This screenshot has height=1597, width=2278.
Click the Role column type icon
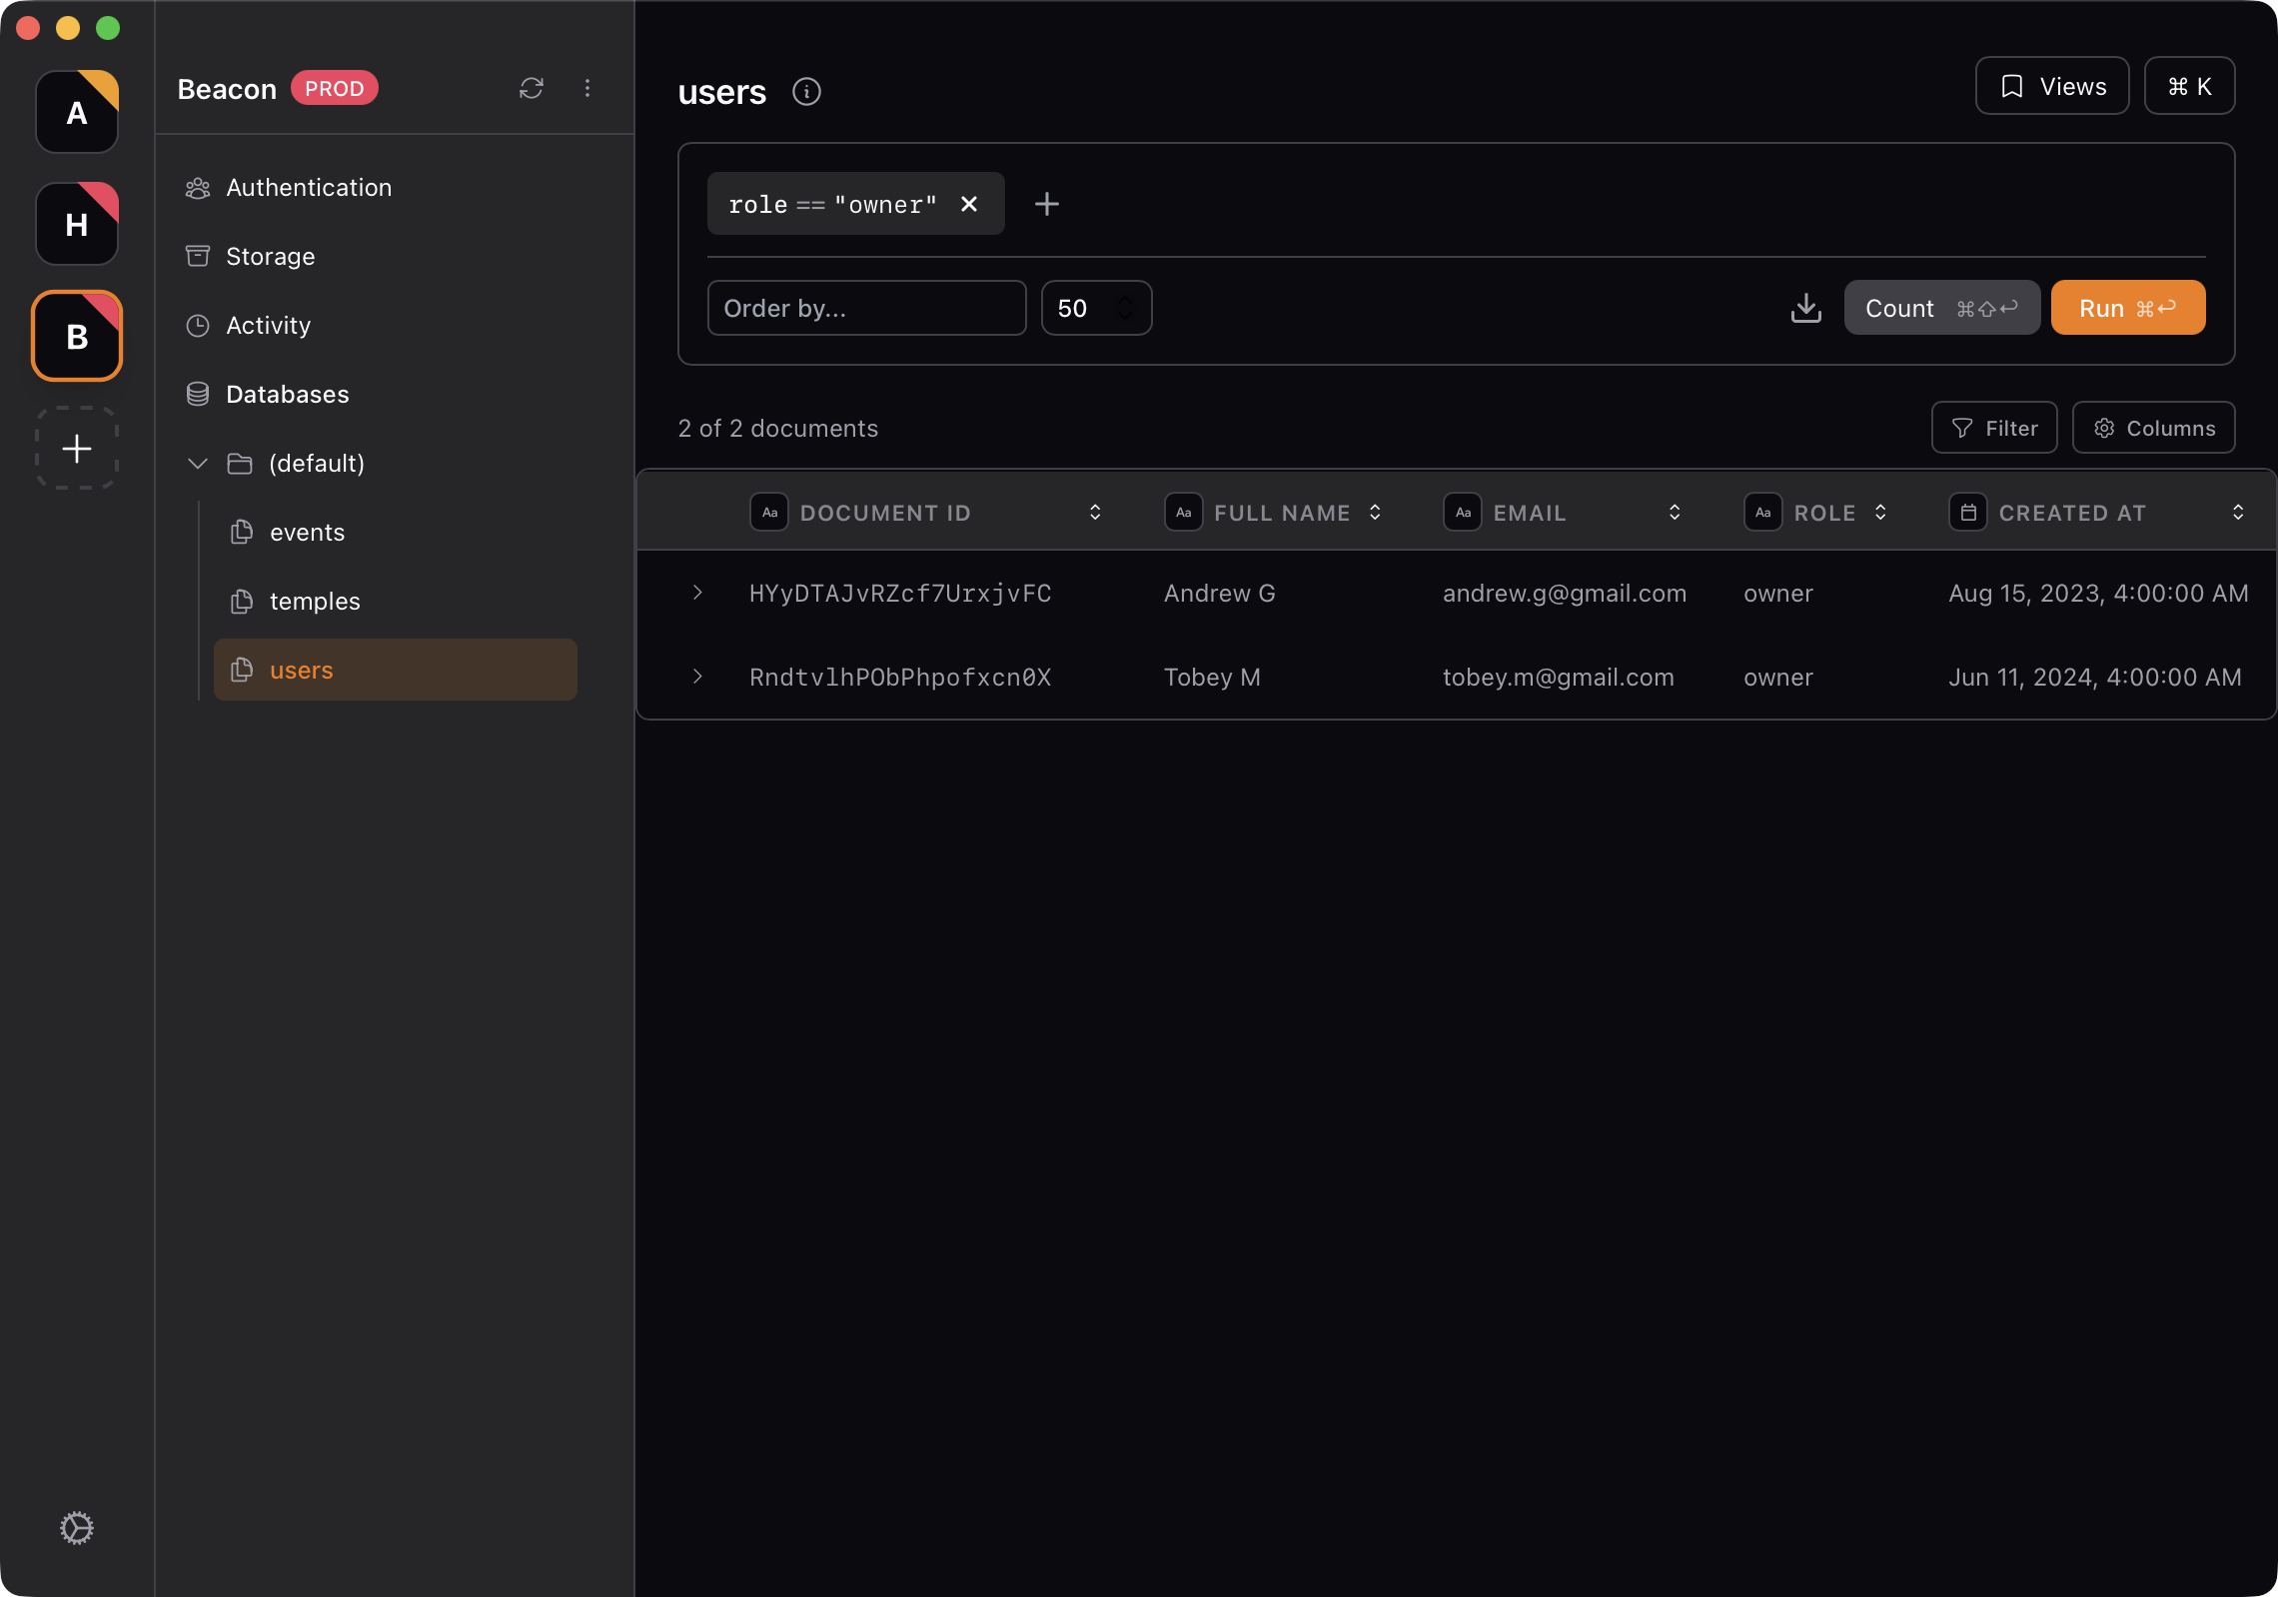pyautogui.click(x=1762, y=512)
